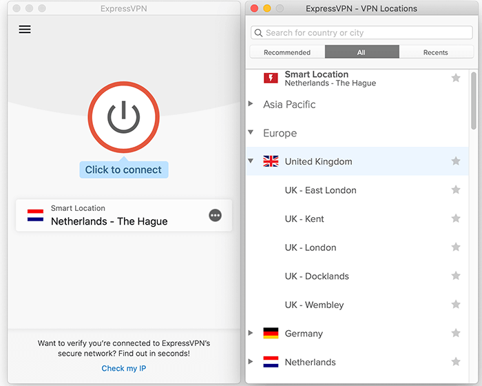Expand the Netherlands locations

251,361
